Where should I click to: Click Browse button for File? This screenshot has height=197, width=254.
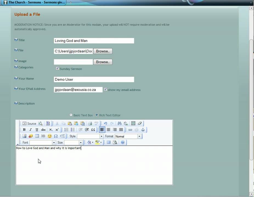click(103, 51)
